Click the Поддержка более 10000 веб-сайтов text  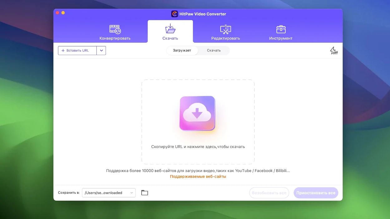198,171
